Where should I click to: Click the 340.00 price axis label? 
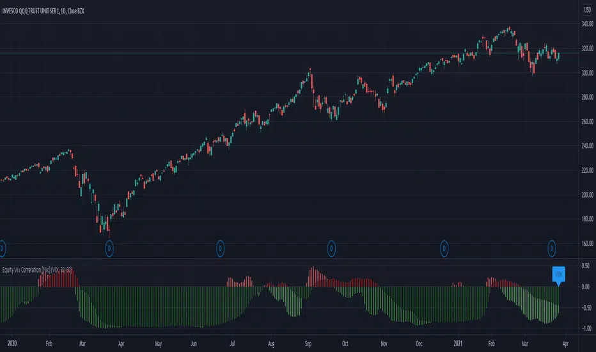coord(587,24)
